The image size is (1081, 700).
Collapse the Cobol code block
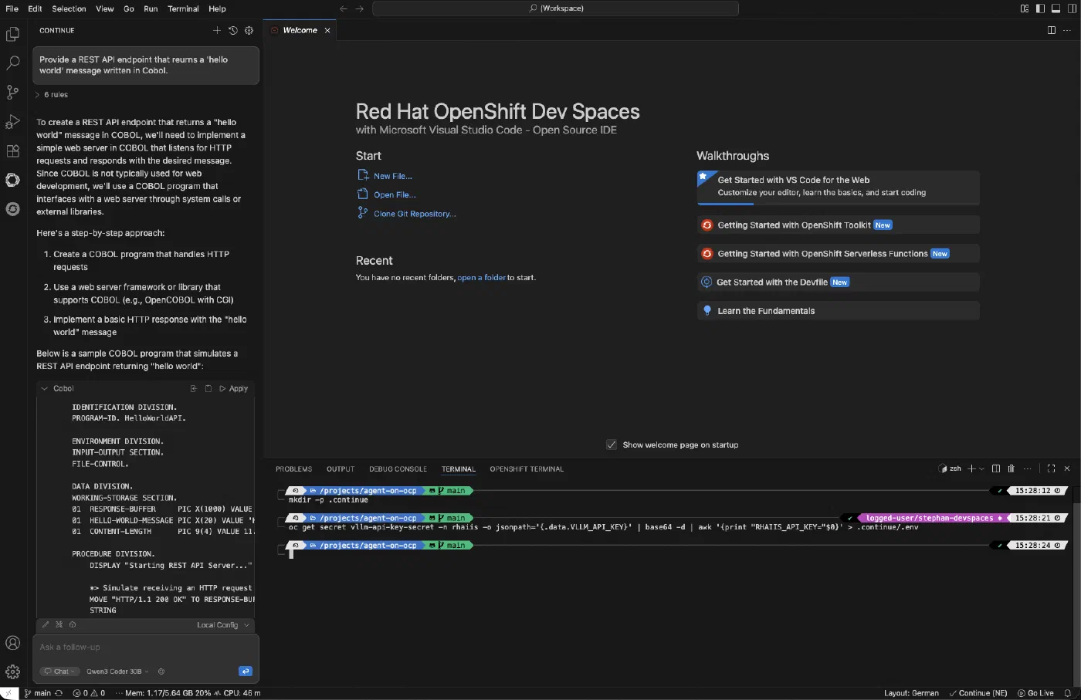pyautogui.click(x=44, y=389)
